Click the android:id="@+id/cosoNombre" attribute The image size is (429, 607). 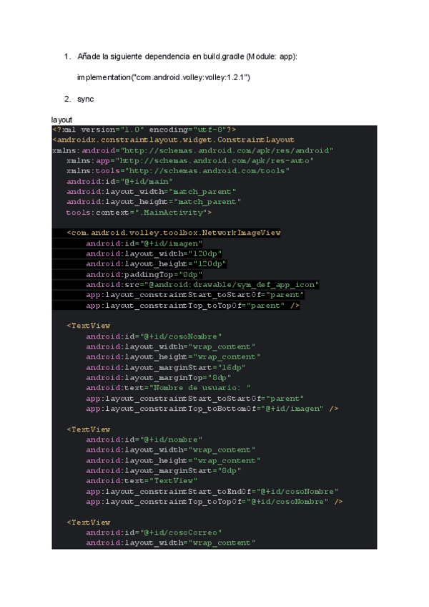pyautogui.click(x=154, y=336)
